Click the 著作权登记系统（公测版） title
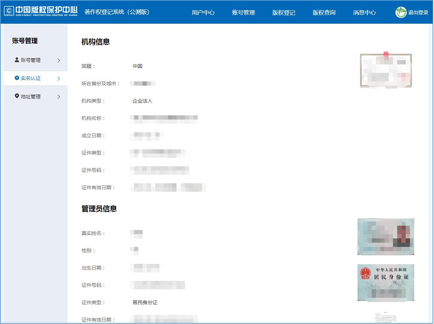The height and width of the screenshot is (324, 434). [117, 12]
